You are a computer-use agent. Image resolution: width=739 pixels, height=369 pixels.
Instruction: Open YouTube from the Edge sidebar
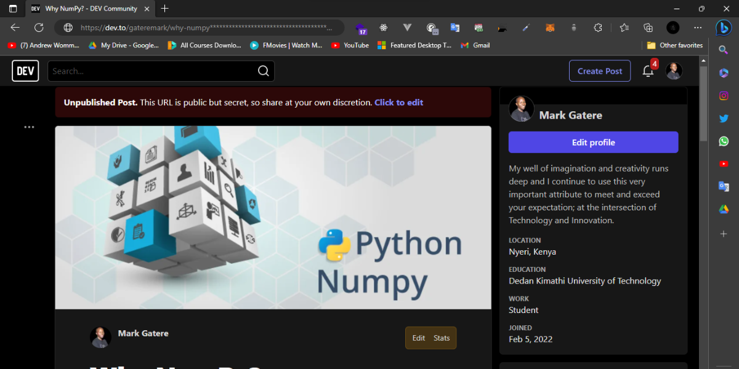(724, 164)
